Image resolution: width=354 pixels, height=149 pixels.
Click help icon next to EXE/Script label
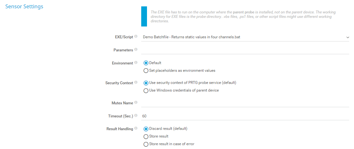pos(136,37)
